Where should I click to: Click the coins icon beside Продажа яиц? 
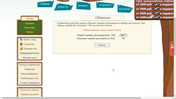coord(21,49)
